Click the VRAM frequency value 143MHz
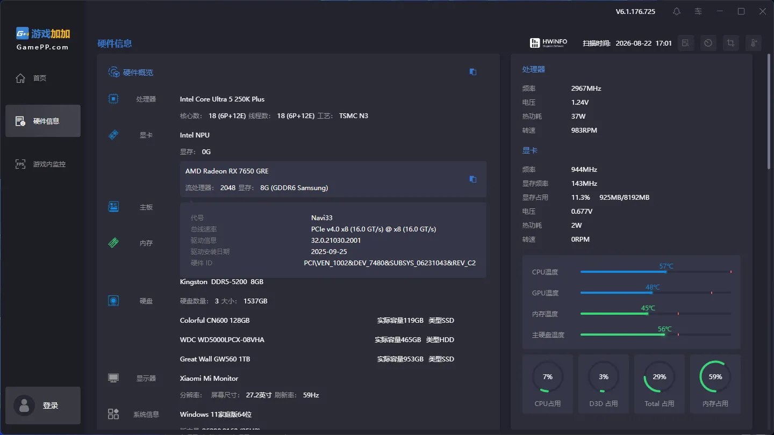 584,184
